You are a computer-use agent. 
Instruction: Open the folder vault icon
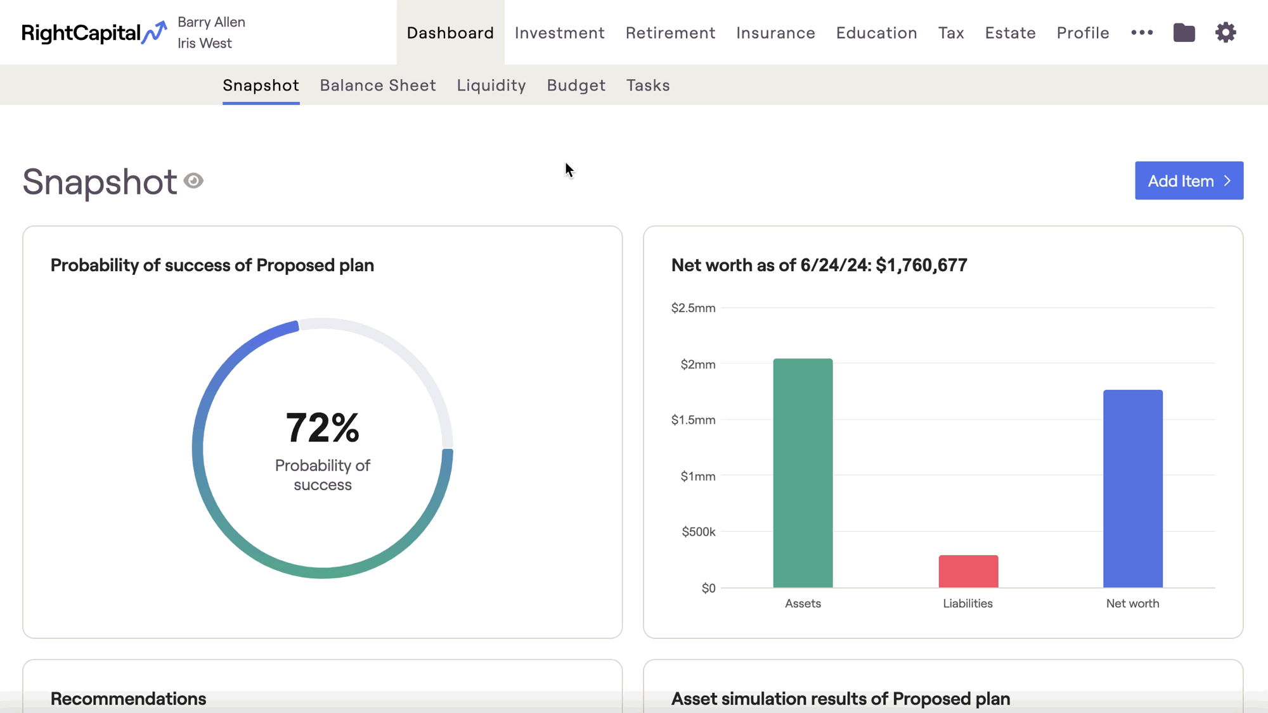pos(1184,32)
